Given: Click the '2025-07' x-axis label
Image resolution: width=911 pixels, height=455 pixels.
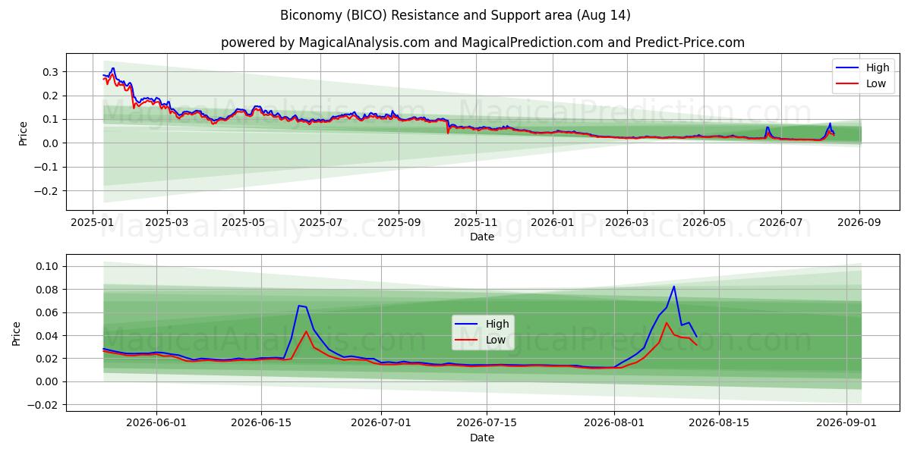Looking at the screenshot, I should tap(320, 224).
